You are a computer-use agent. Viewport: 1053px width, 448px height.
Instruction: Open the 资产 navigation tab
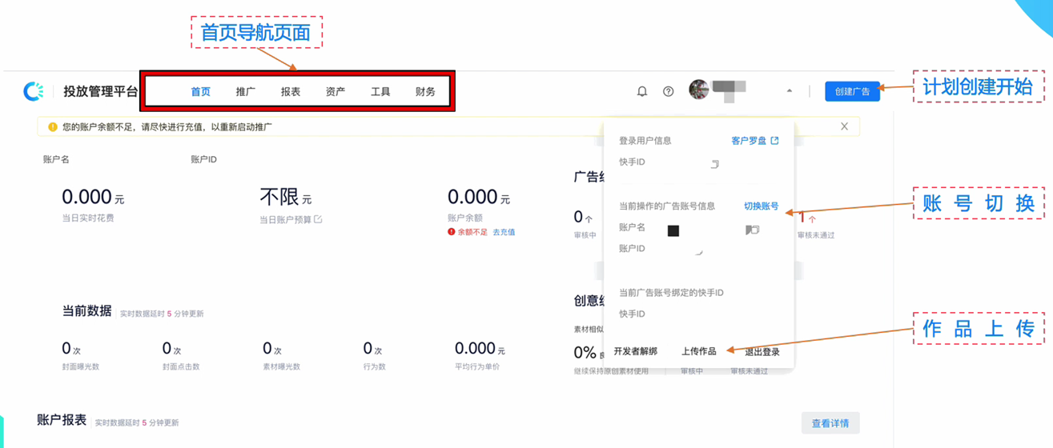pos(336,91)
